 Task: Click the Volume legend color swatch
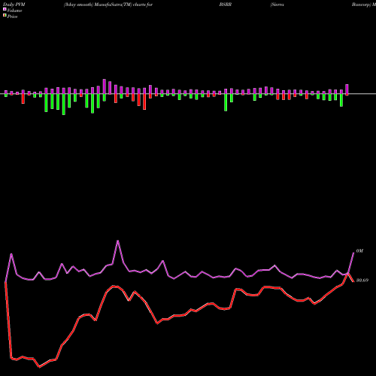click(x=5, y=10)
